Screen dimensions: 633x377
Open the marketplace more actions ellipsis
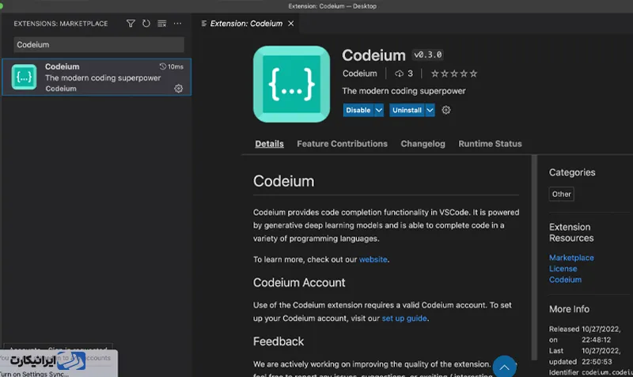177,24
